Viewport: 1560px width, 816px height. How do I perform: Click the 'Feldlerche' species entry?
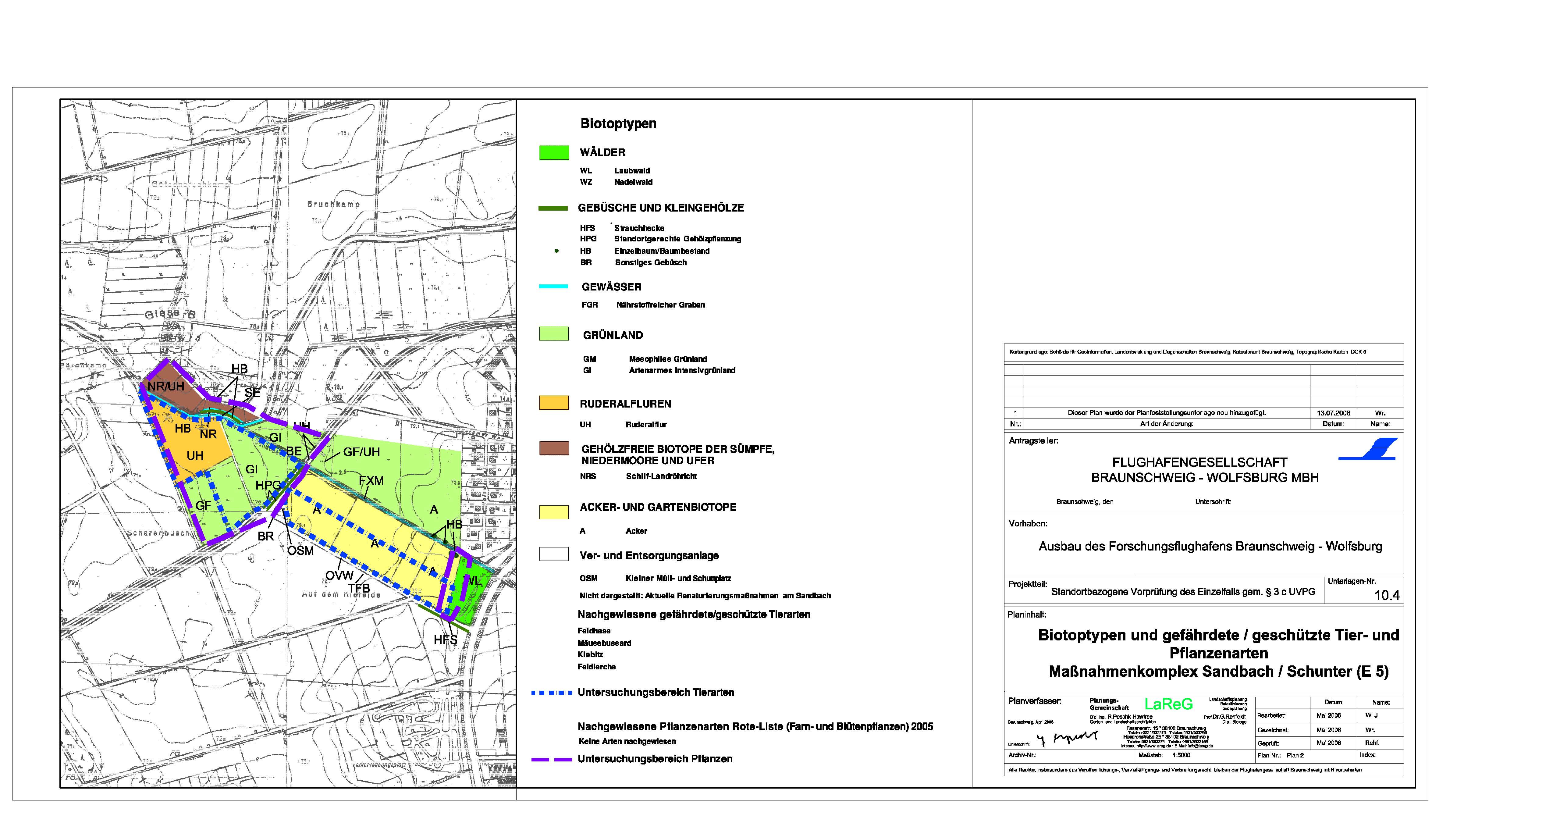click(x=596, y=666)
